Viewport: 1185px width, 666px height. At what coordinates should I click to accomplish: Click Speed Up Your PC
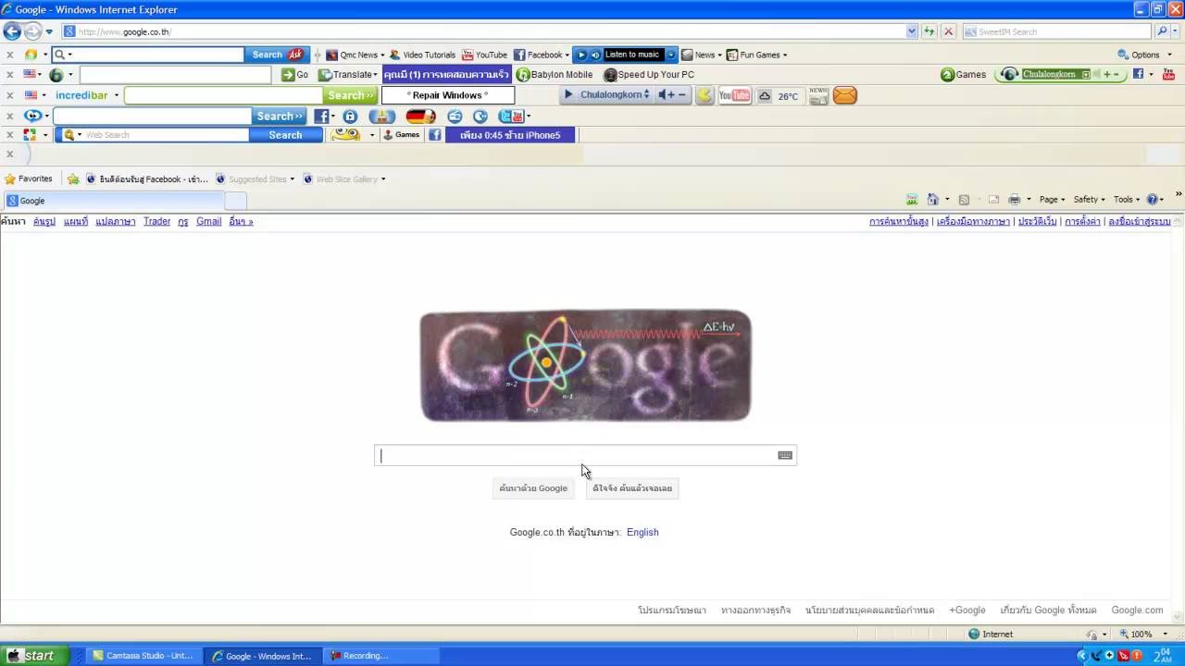(648, 75)
